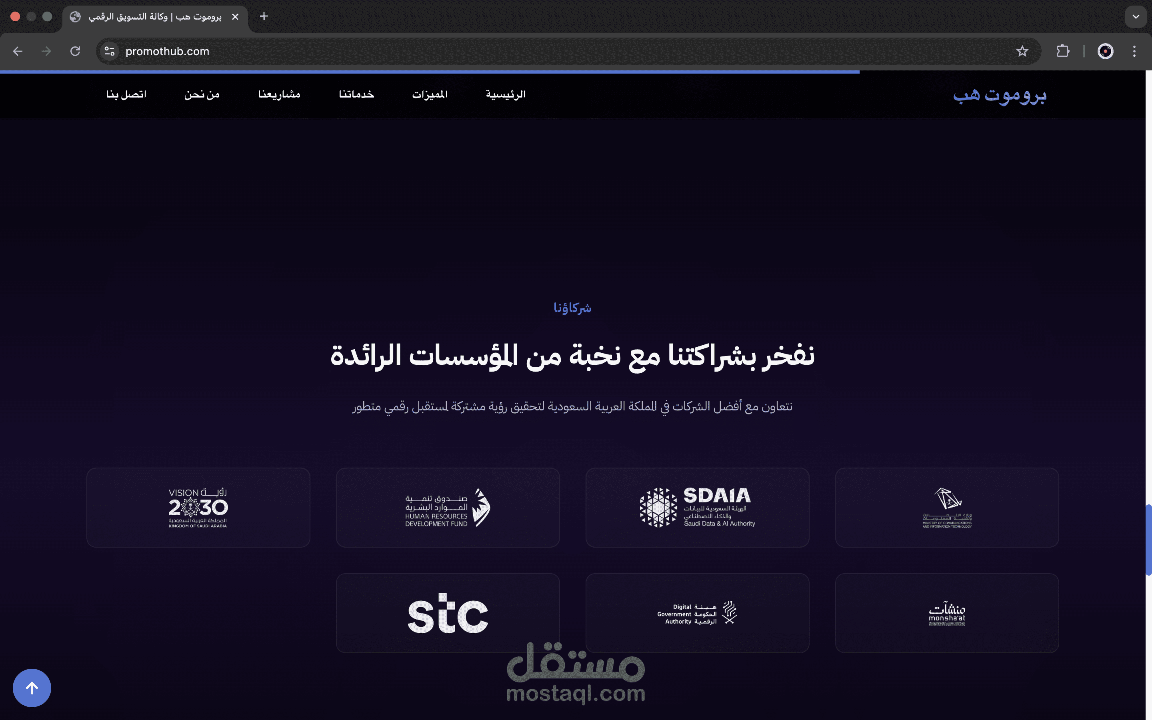Click the subtitle نتعاون مع أفضل الشركات
1152x720 pixels.
(572, 407)
